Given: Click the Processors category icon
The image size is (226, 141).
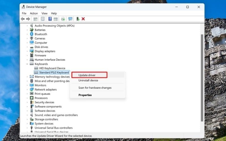Looking at the screenshot, I should click(32, 98).
